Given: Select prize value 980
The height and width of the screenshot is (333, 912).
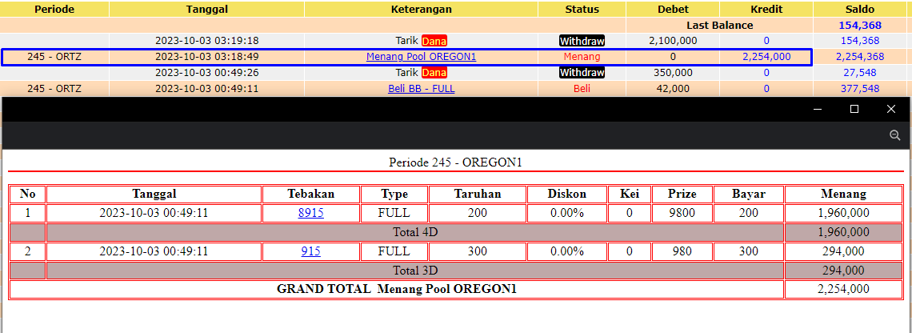Looking at the screenshot, I should pyautogui.click(x=682, y=251).
